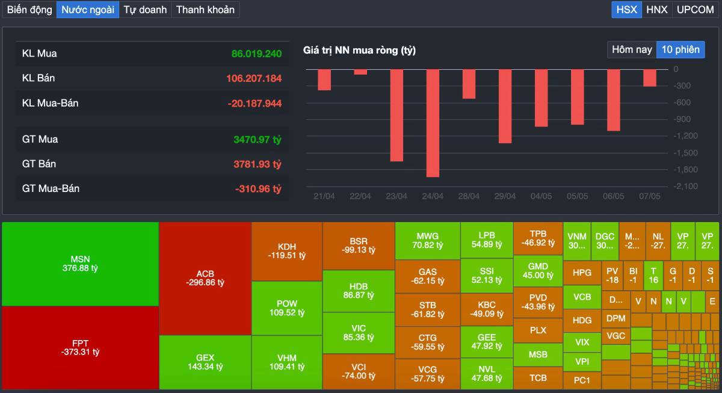Click the red bar for 07/05
This screenshot has height=393, width=722.
tap(649, 78)
